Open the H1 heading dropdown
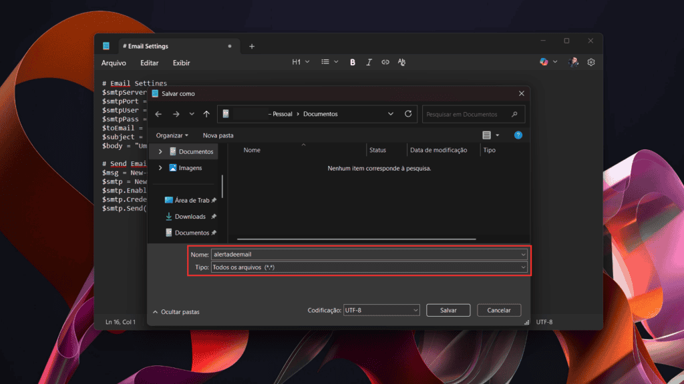The height and width of the screenshot is (384, 684). click(301, 62)
